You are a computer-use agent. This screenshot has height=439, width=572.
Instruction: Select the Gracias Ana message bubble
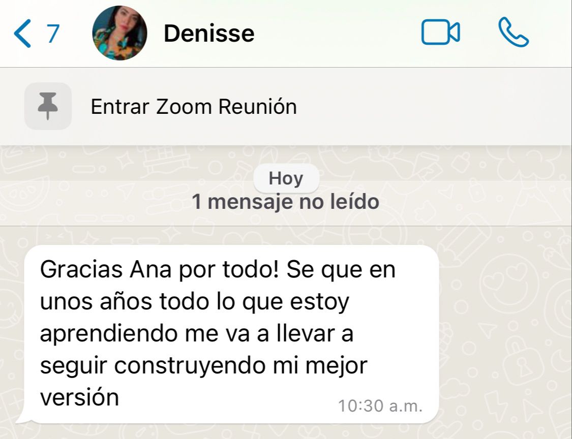click(x=231, y=334)
